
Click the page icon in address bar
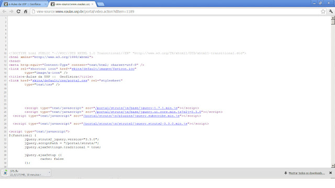[33, 11]
